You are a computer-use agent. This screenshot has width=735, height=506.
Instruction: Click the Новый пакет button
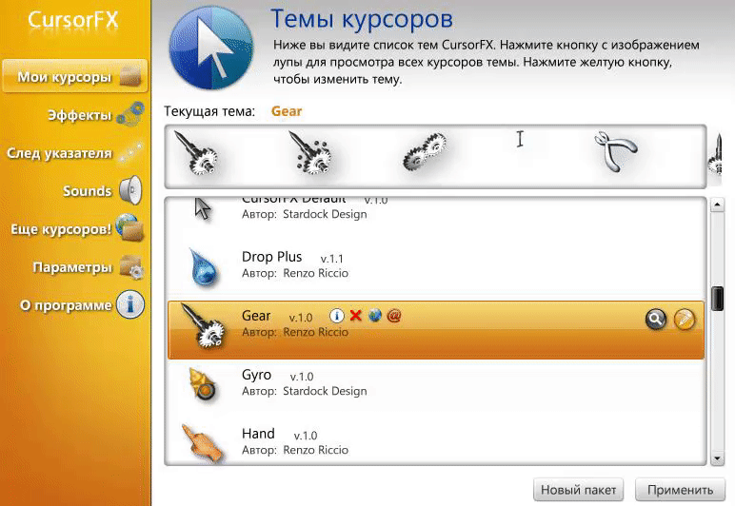(x=578, y=490)
